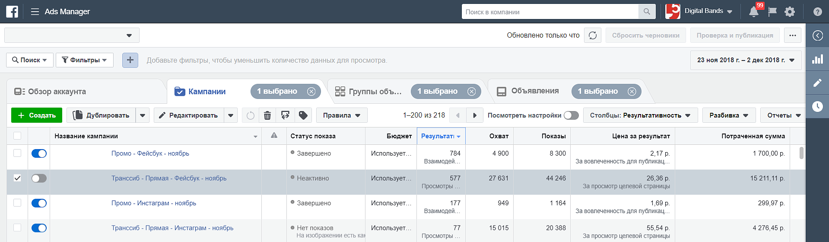This screenshot has width=829, height=242.
Task: Open the ad account selector dropdown
Action: [x=72, y=35]
